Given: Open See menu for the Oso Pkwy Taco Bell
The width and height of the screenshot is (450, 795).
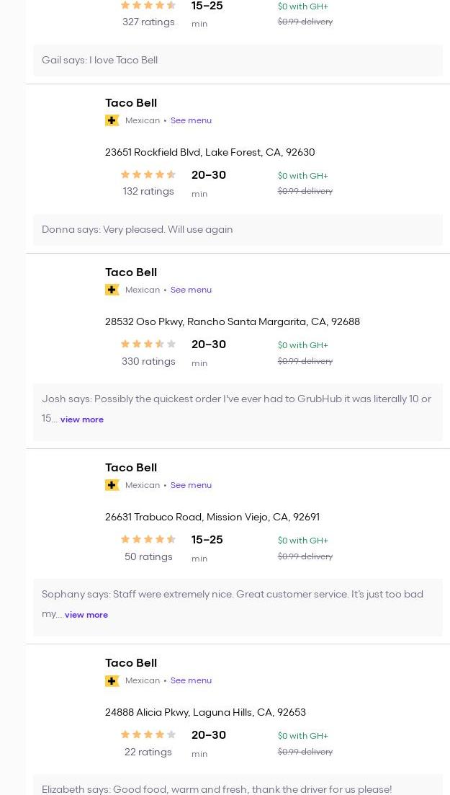Looking at the screenshot, I should click(x=191, y=290).
